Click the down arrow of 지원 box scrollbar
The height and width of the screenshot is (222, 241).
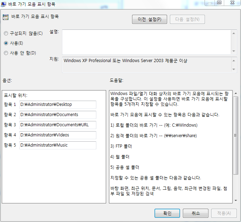click(234, 69)
